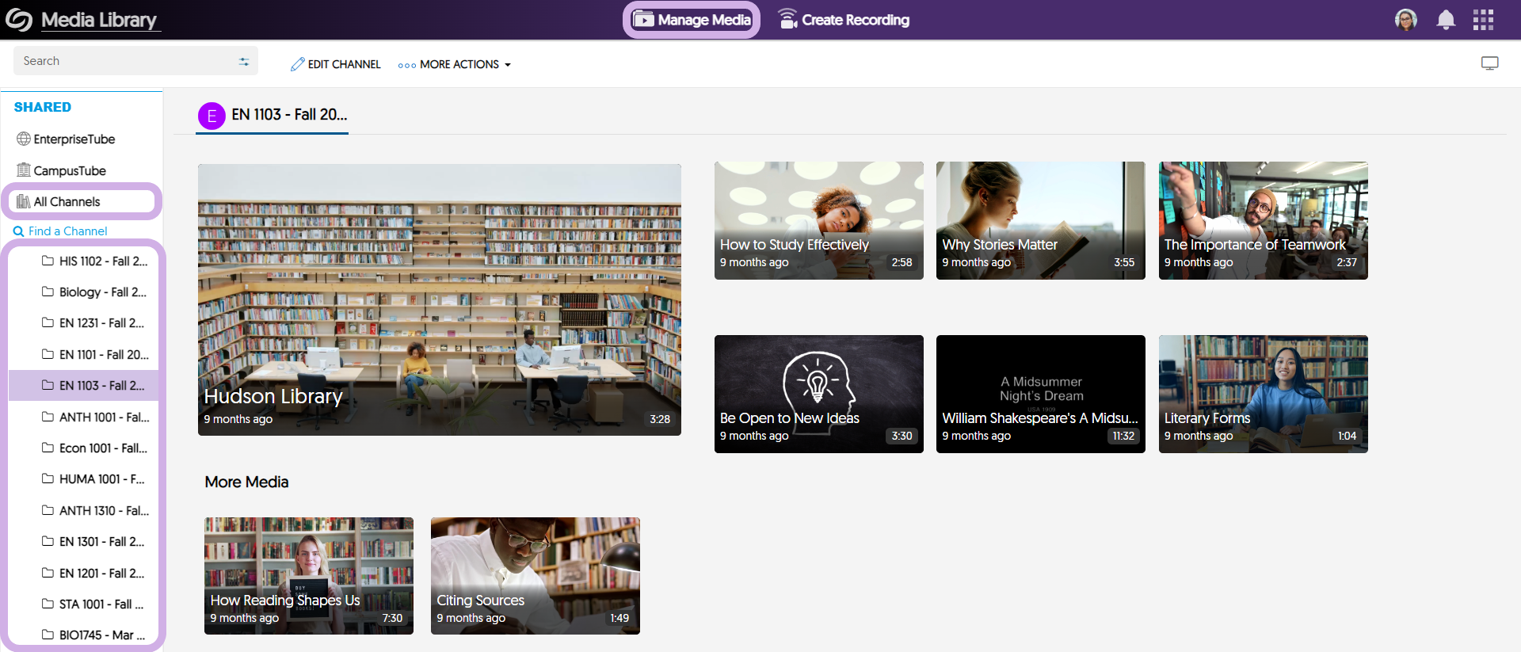Select ANTH 1310 channel in list

click(103, 511)
